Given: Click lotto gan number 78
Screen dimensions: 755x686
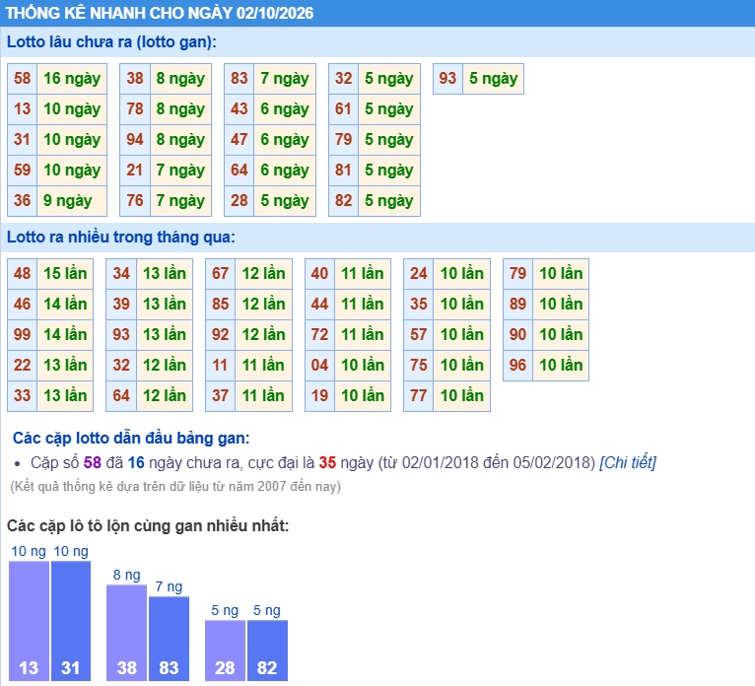Looking at the screenshot, I should [x=135, y=109].
